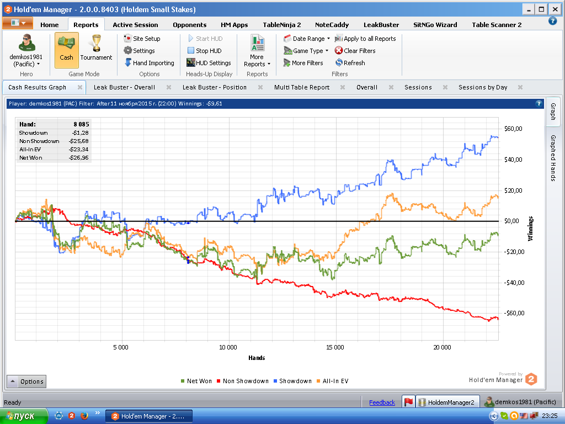Viewport: 565px width, 424px height.
Task: Click the Feedback link
Action: tap(382, 402)
